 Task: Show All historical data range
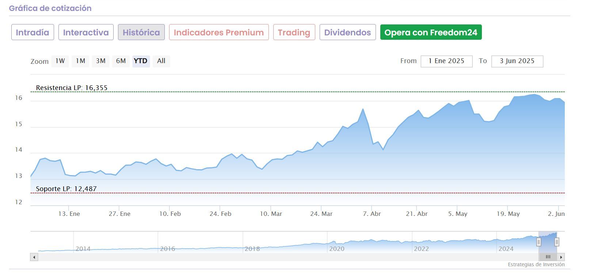tap(161, 61)
